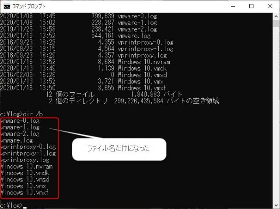
Task: Click vmware-0.log in the bare listing
Action: [x=20, y=120]
